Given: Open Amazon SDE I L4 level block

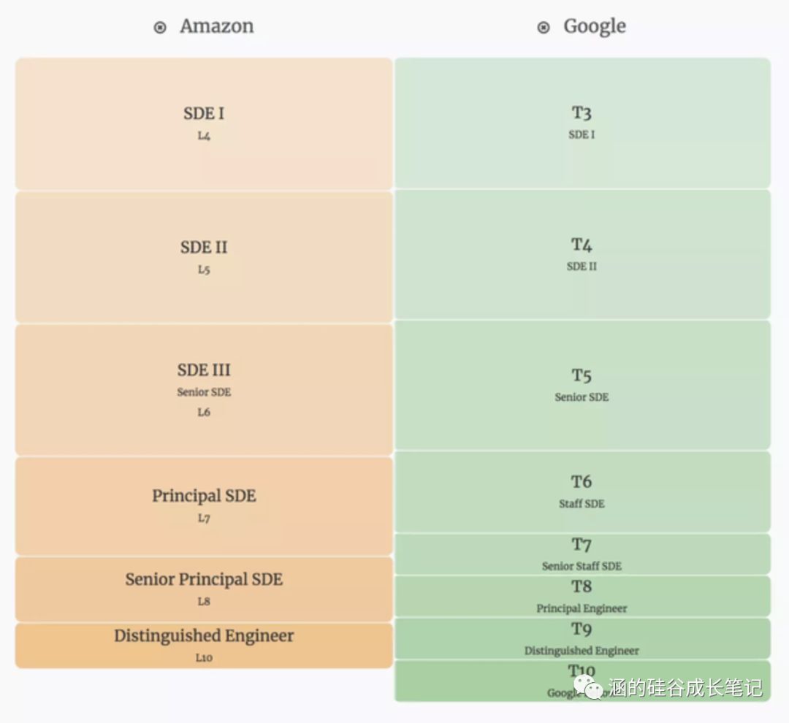Looking at the screenshot, I should pyautogui.click(x=204, y=123).
